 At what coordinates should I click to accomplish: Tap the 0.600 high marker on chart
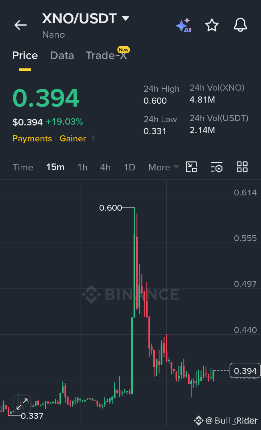(x=111, y=208)
